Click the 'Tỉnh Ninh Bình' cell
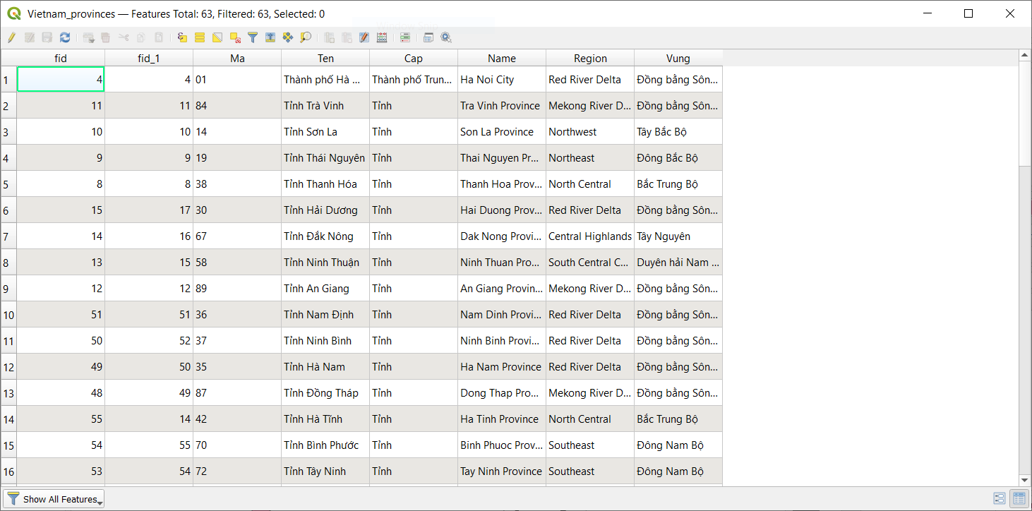1032x511 pixels. 325,341
